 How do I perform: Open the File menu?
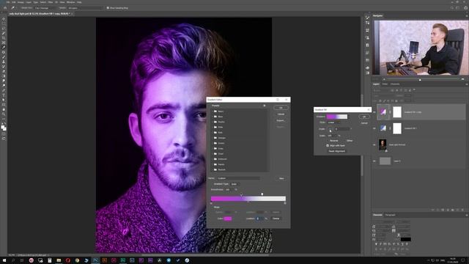click(x=8, y=2)
